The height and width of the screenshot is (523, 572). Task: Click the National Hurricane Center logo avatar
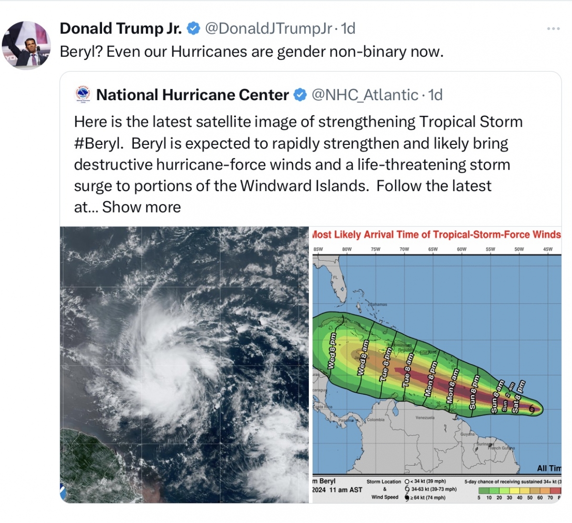click(x=83, y=94)
